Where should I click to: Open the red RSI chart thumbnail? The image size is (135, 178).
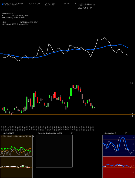click(119, 167)
